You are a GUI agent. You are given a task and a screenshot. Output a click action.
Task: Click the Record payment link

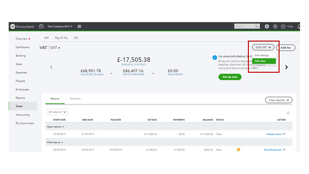point(273,150)
